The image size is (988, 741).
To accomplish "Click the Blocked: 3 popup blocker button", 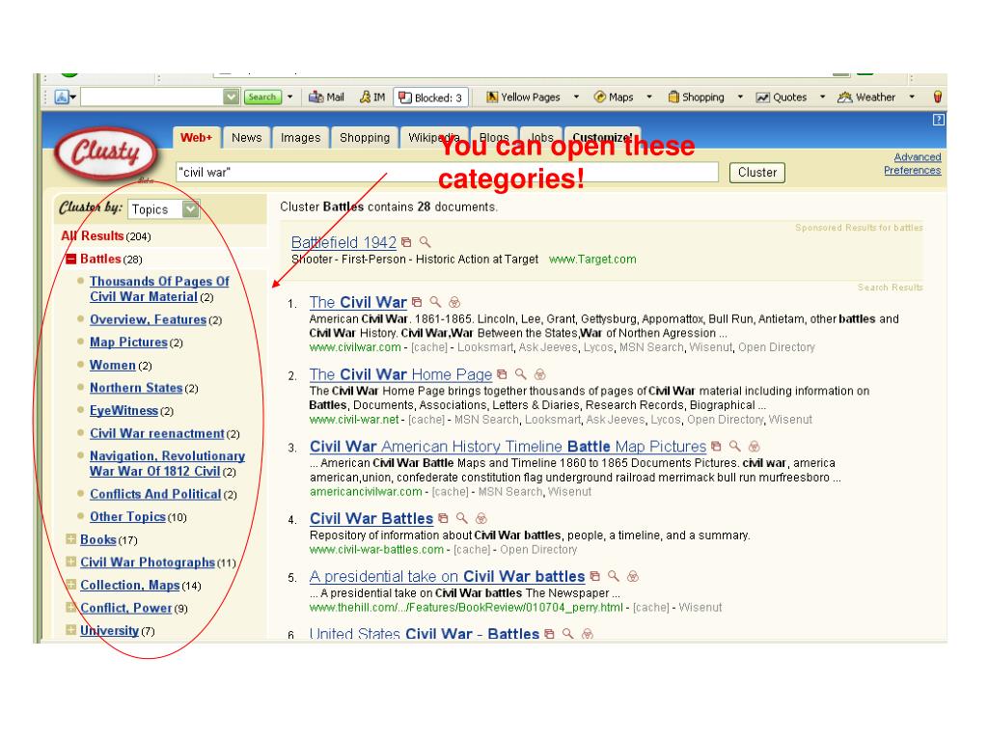I will 430,97.
